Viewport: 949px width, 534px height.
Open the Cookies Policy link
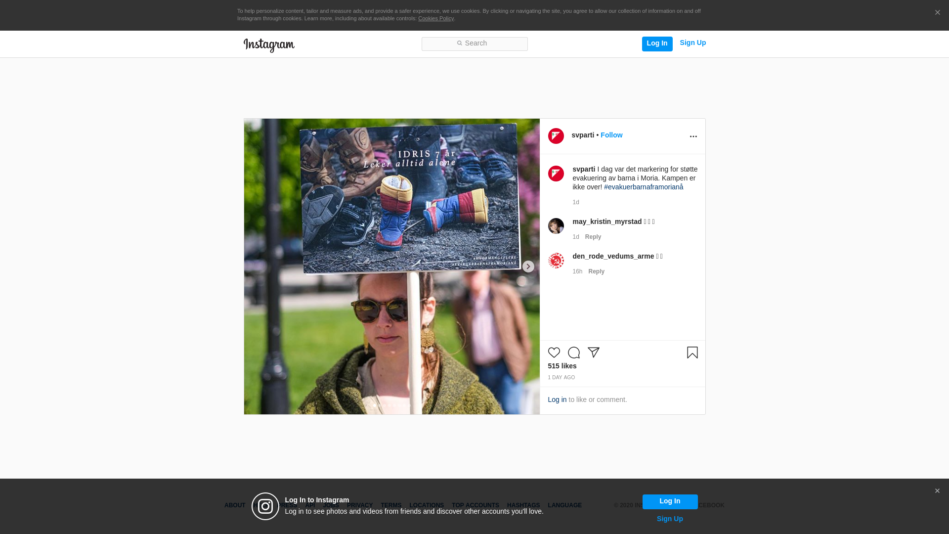pos(435,18)
